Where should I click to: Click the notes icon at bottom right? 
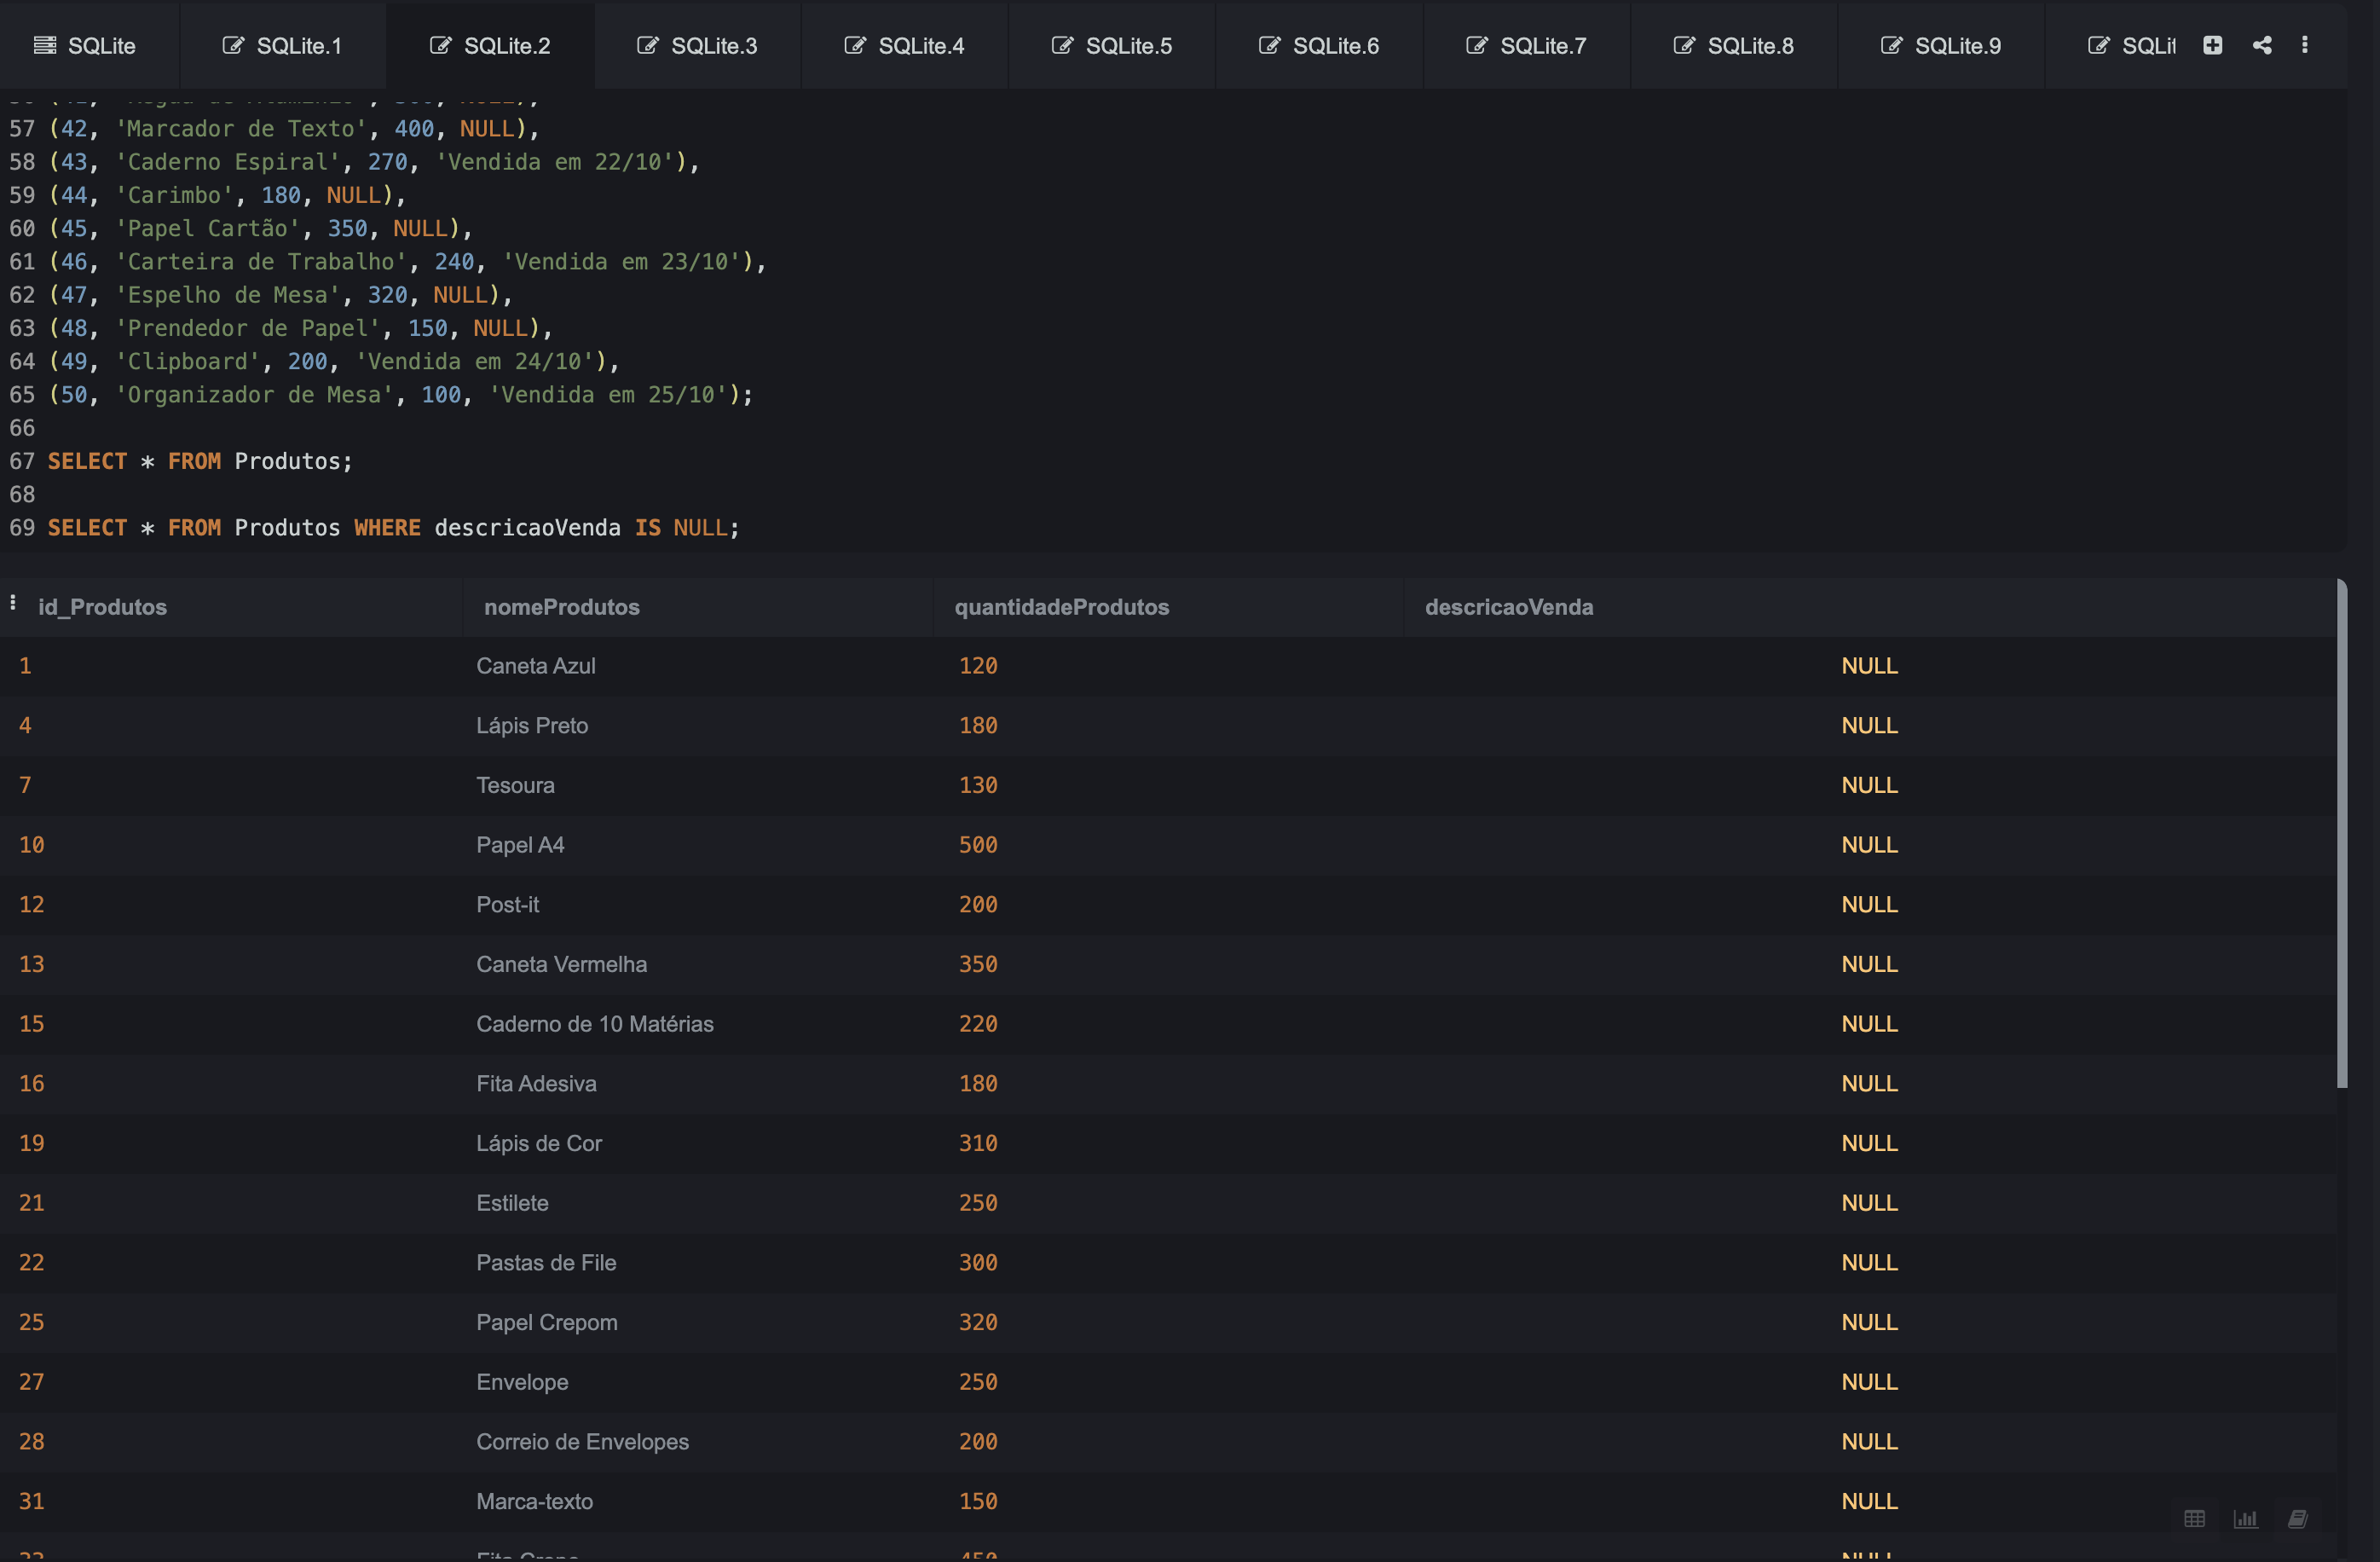[2297, 1519]
